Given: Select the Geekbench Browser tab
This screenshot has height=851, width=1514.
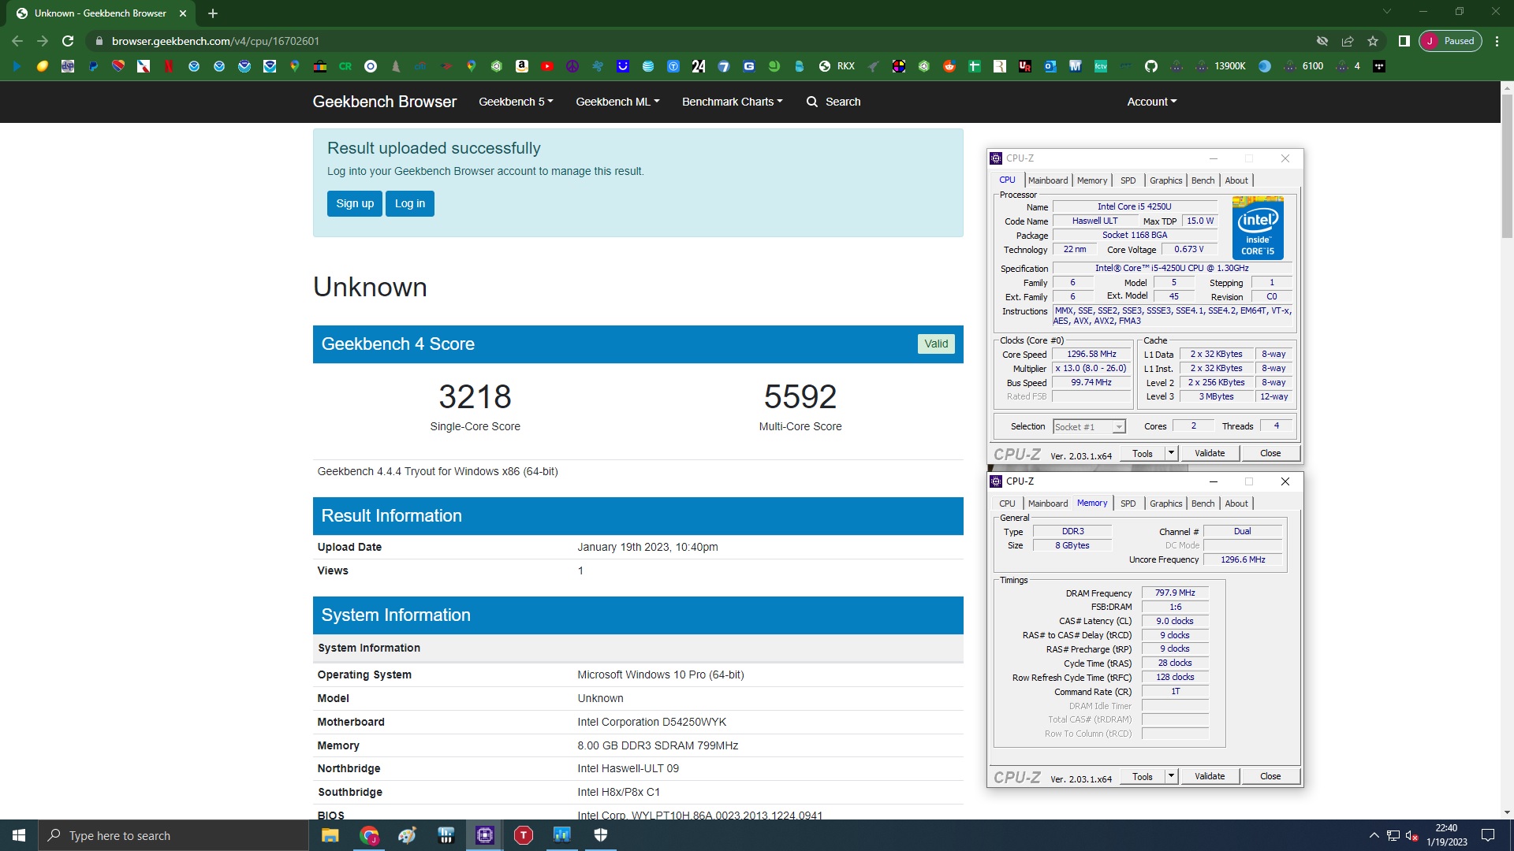Looking at the screenshot, I should click(x=102, y=13).
